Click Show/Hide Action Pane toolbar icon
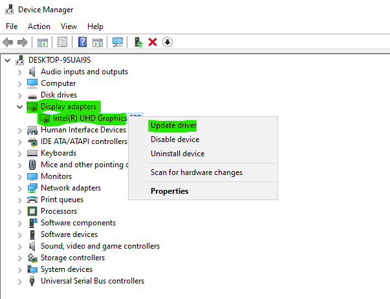This screenshot has width=390, height=299. (x=98, y=43)
